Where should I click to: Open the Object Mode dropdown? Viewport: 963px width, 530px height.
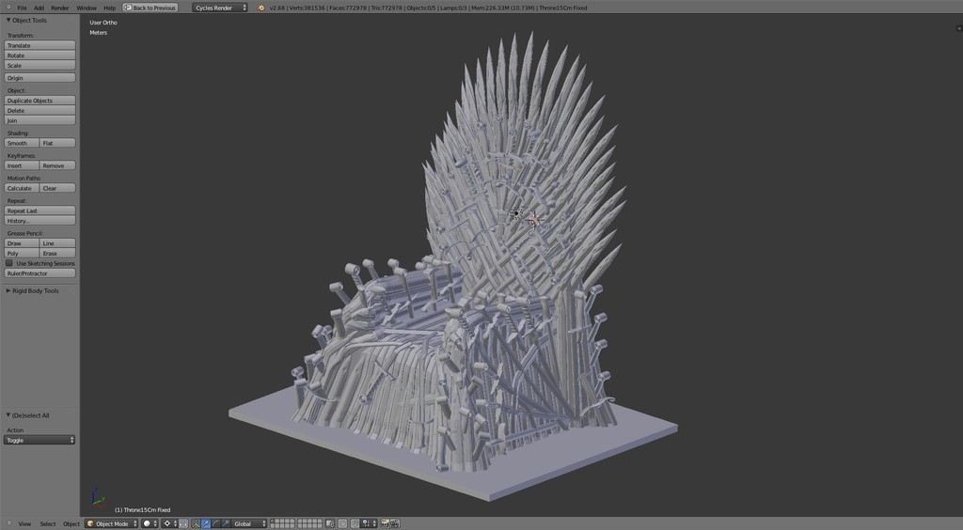(112, 523)
